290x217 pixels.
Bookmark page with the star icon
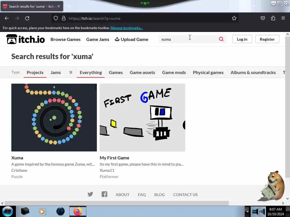(x=234, y=18)
